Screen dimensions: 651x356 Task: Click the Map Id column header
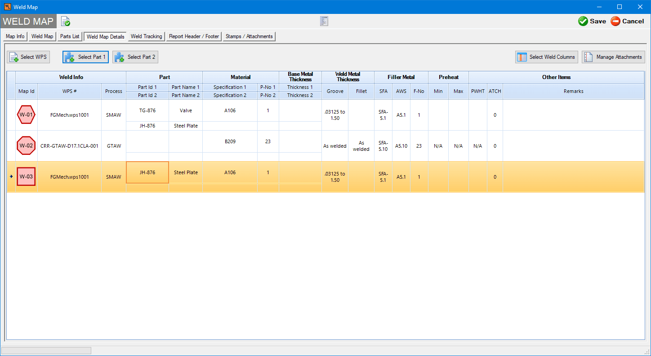pos(27,91)
